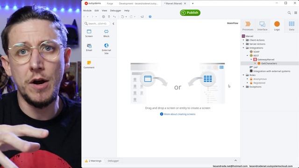
Task: Click the location pin toolbar icon
Action: click(x=109, y=17)
